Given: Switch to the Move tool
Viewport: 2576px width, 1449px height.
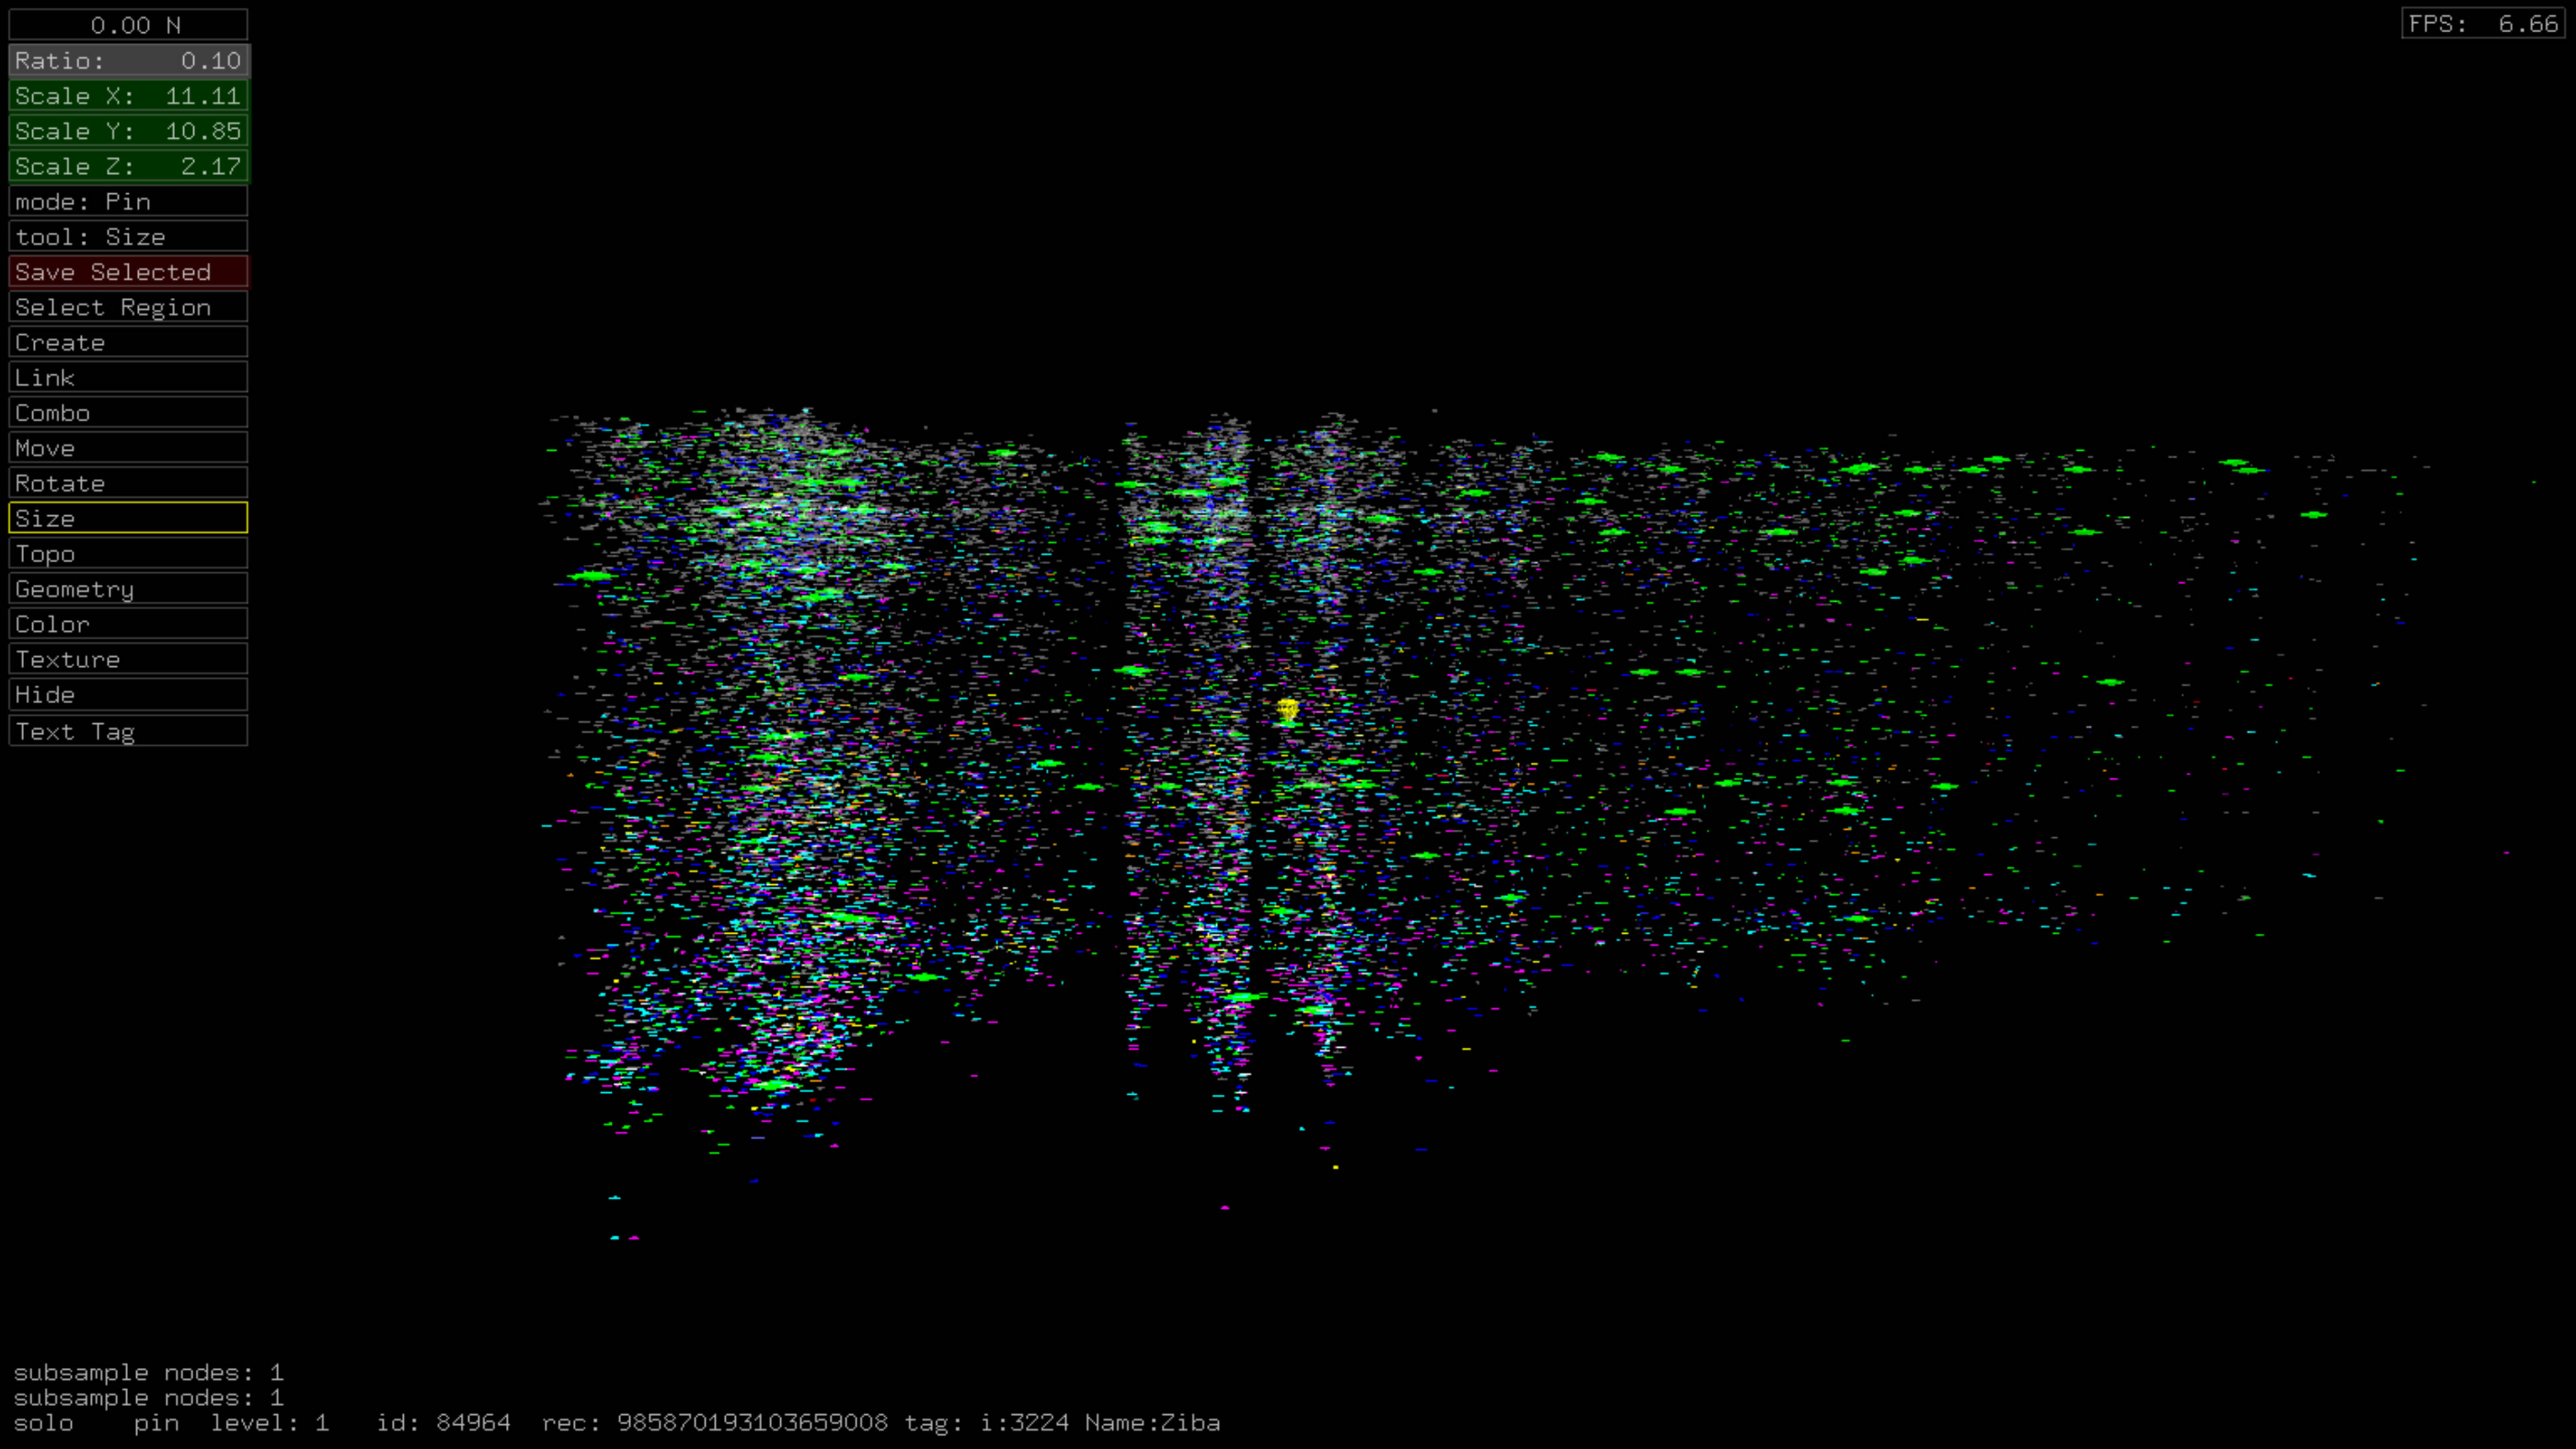Looking at the screenshot, I should [128, 448].
